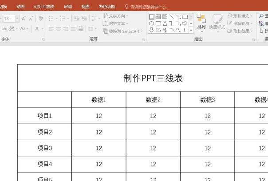This screenshot has height=181, width=268.
Task: Choose the elbow connector shape
Action: [171, 23]
